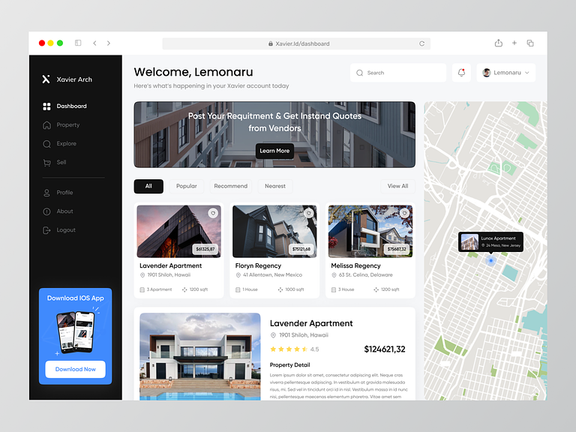Screen dimensions: 576x432
Task: Click the search magnifier icon
Action: pos(360,73)
